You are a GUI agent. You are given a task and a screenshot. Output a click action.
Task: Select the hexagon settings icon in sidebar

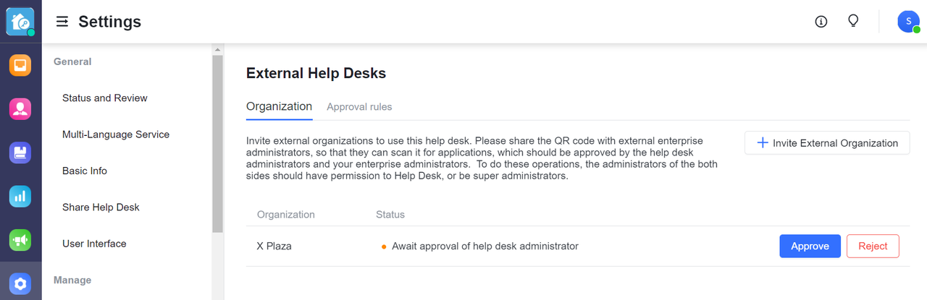(x=20, y=283)
